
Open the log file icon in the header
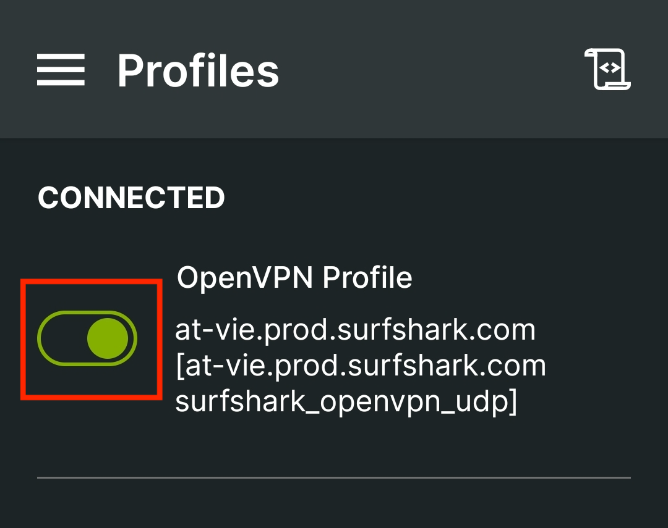[x=607, y=70]
